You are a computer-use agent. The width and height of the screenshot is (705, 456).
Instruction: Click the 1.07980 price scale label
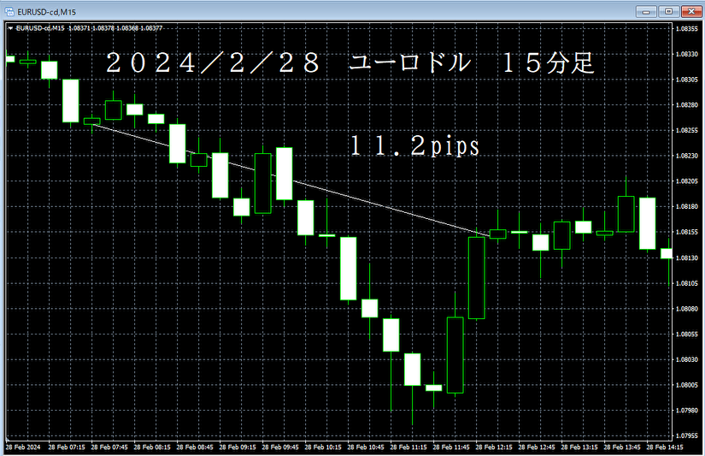[x=687, y=411]
